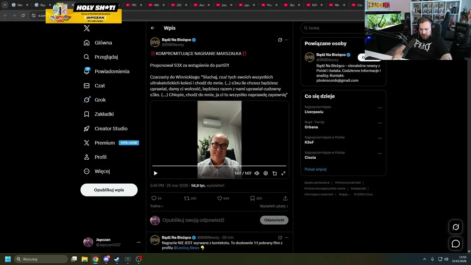Open the Liverpoolu trending topic
The image size is (471, 265).
coord(314,112)
